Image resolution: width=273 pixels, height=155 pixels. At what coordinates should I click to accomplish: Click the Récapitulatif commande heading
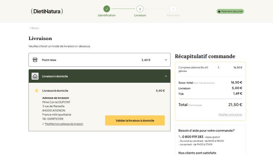[205, 56]
